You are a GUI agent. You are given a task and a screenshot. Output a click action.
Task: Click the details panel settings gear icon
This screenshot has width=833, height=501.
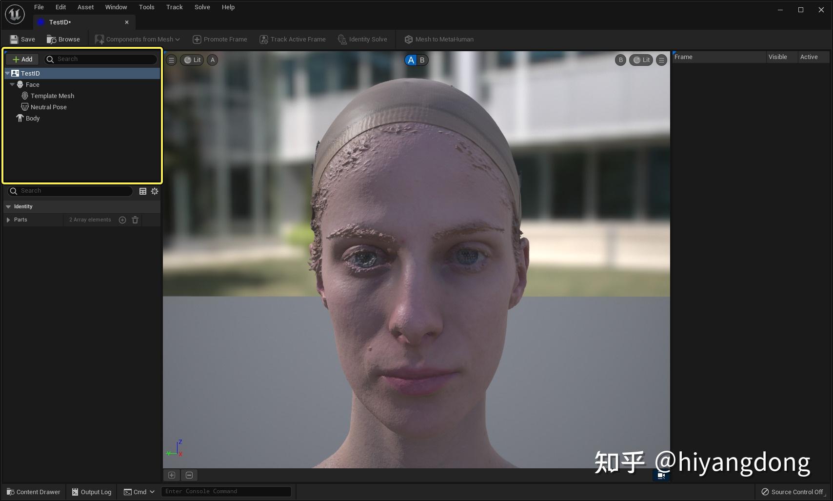pyautogui.click(x=155, y=191)
